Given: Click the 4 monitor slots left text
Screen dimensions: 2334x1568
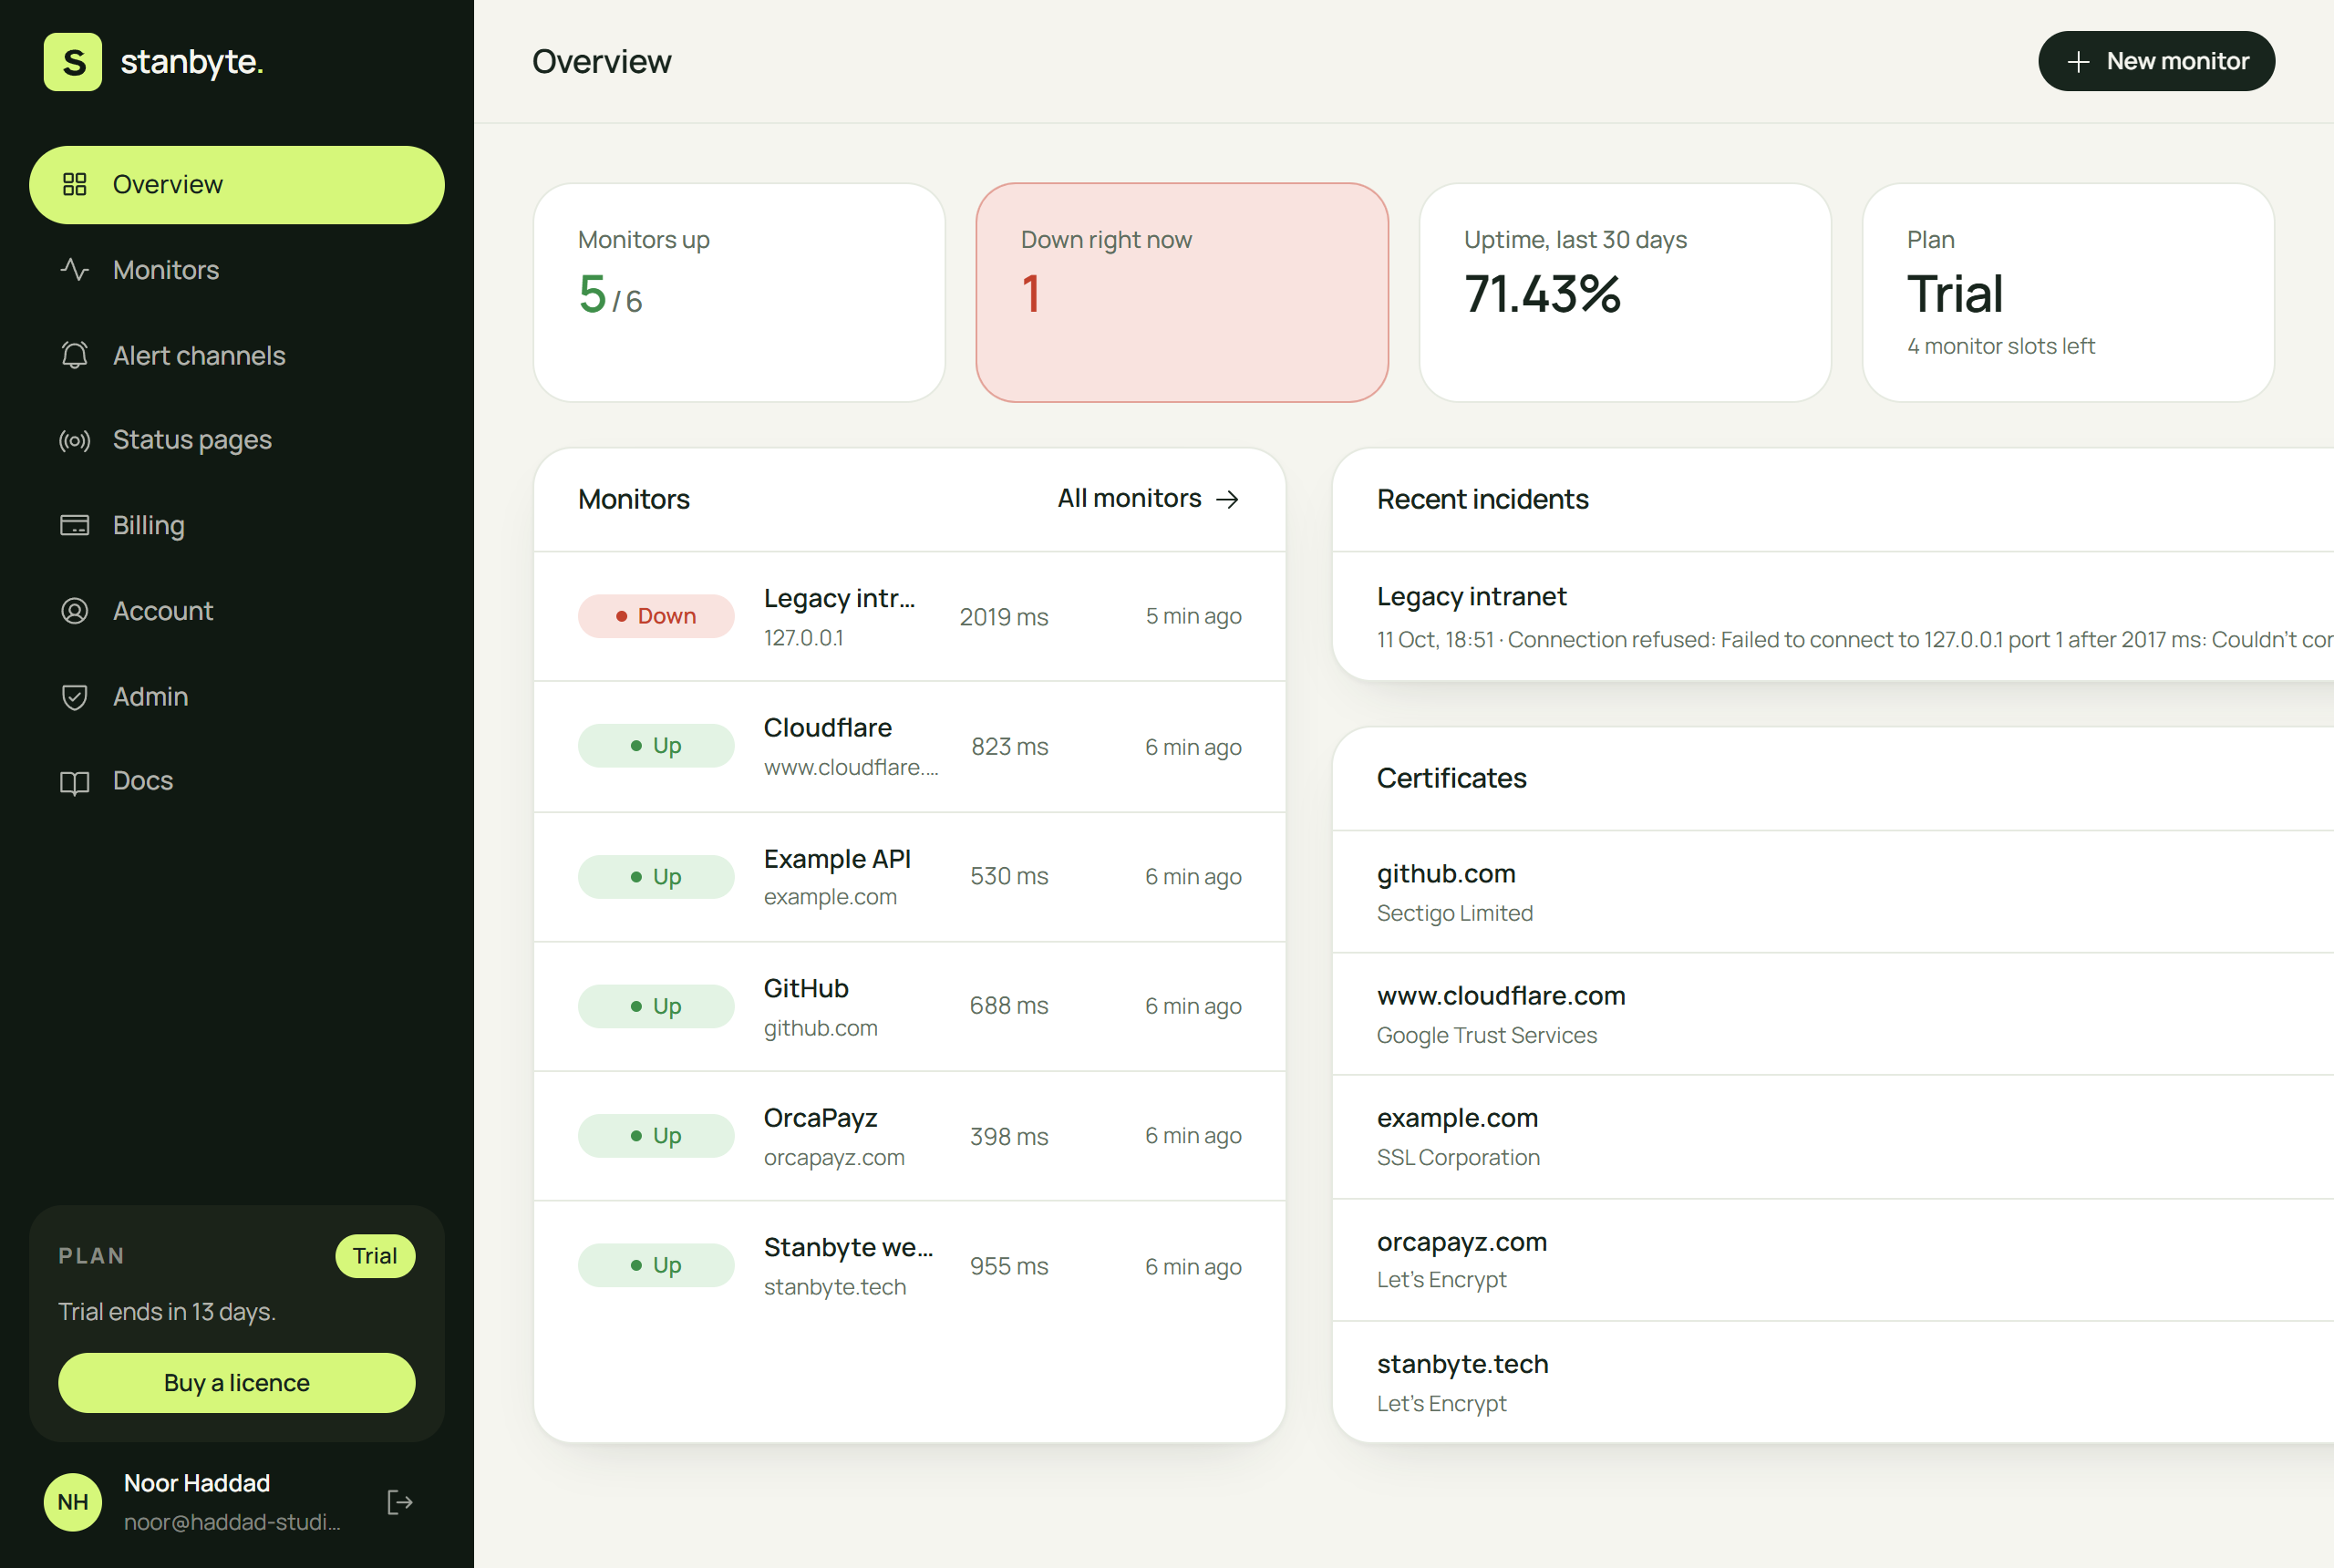Looking at the screenshot, I should (2000, 346).
